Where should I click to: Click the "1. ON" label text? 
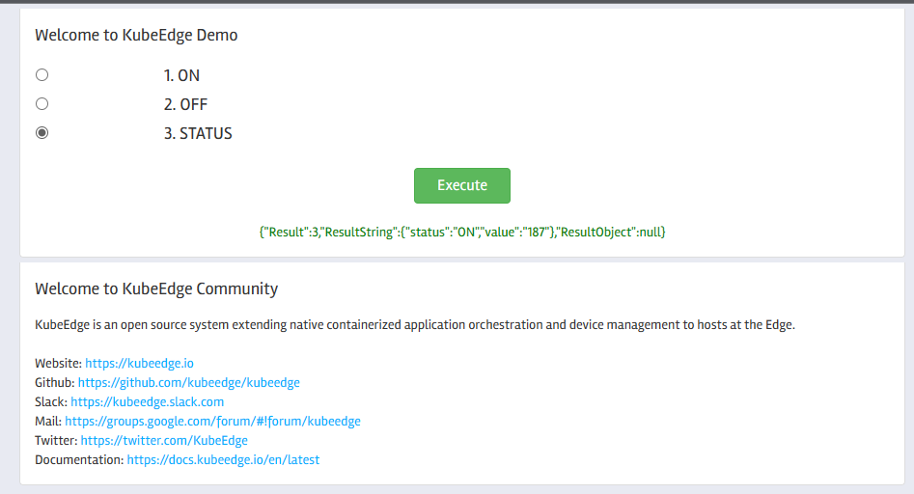[x=181, y=75]
